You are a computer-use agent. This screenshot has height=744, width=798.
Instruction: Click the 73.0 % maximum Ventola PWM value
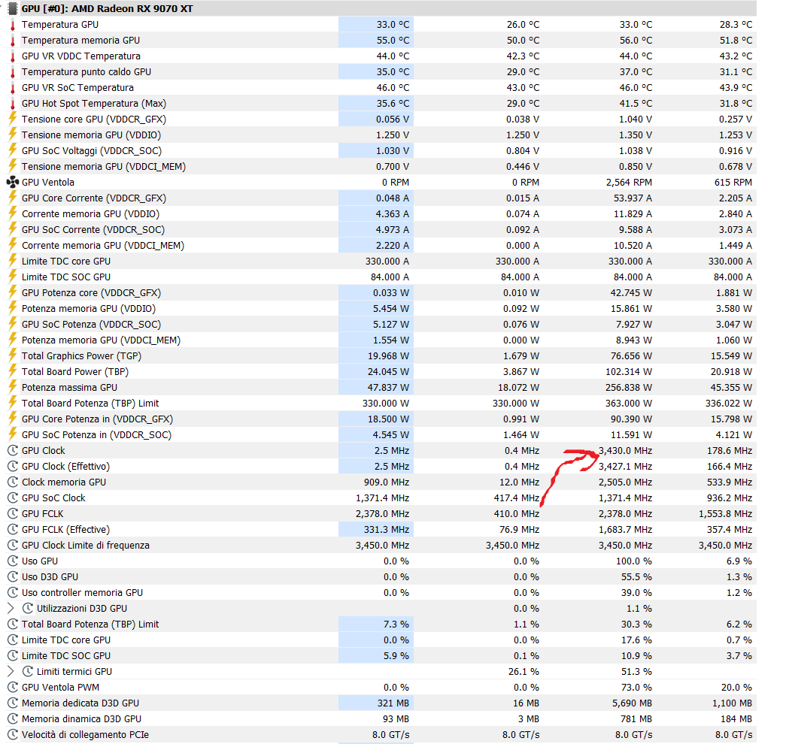pyautogui.click(x=636, y=687)
